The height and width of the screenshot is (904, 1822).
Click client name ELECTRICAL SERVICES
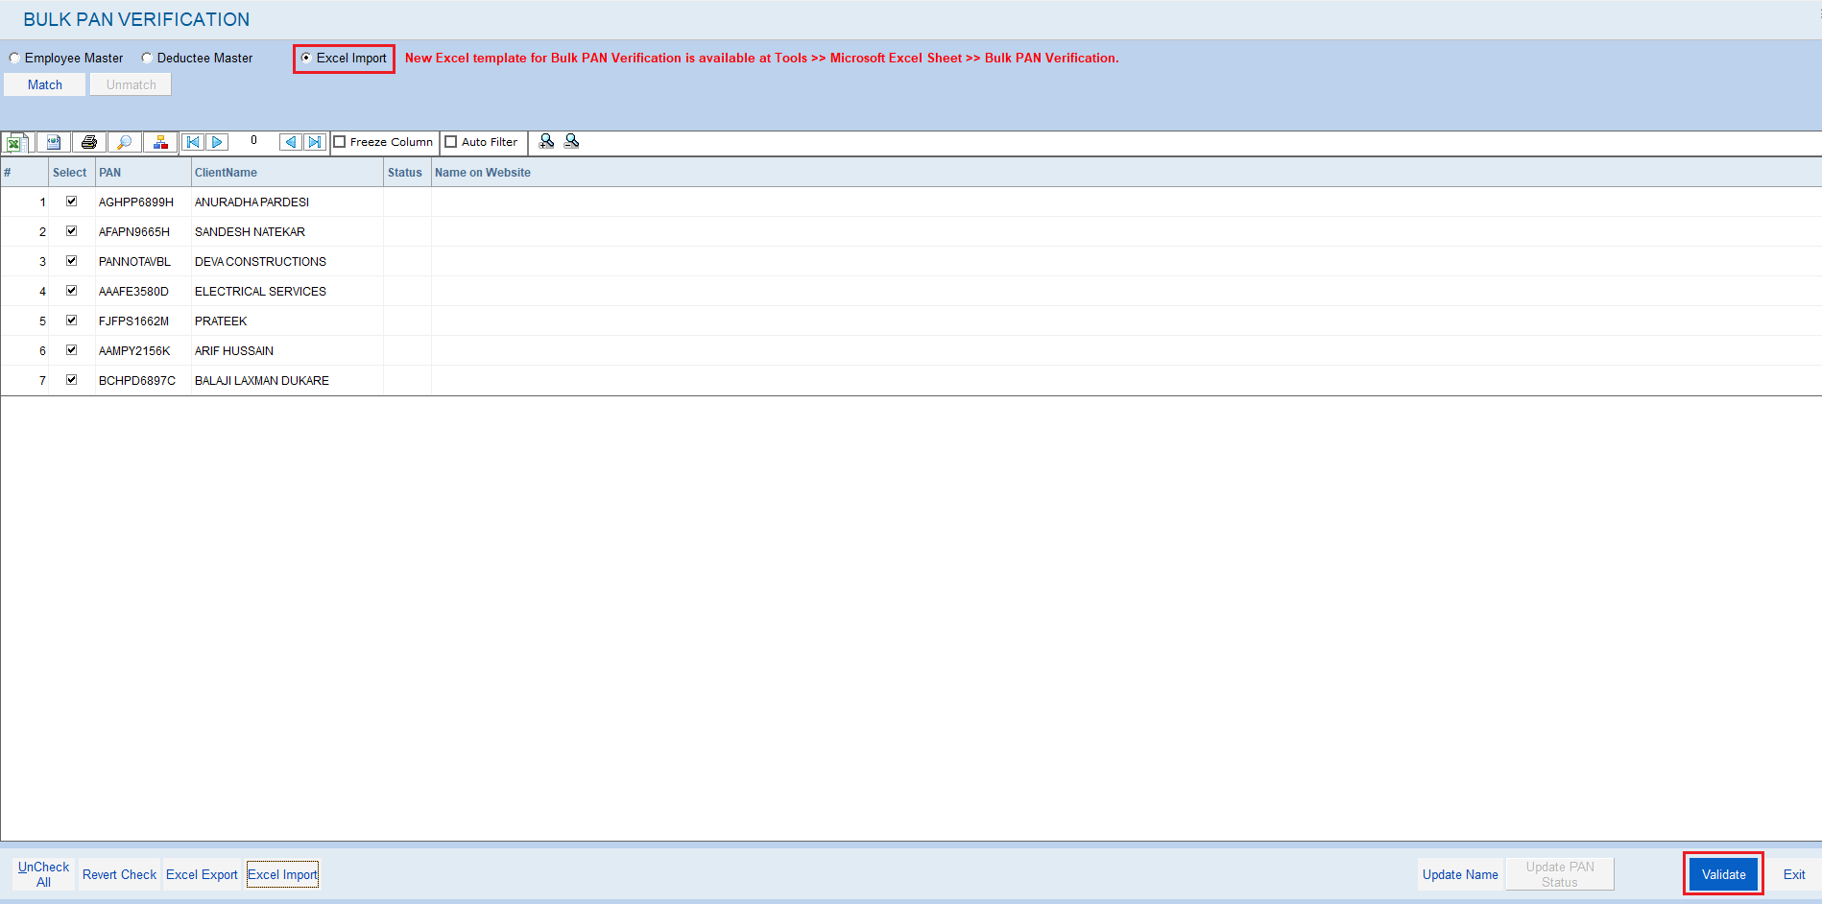click(x=260, y=292)
